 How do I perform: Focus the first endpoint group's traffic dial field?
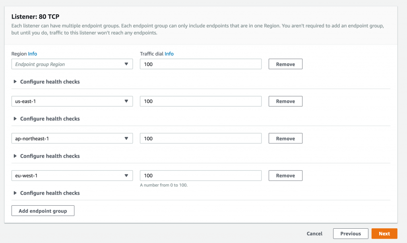200,64
